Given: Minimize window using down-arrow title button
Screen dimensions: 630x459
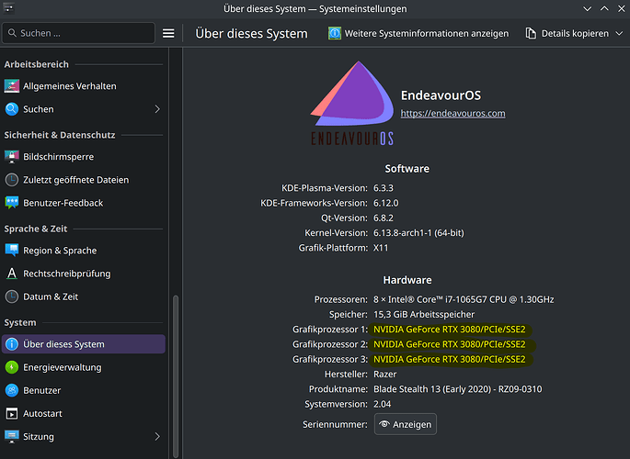Looking at the screenshot, I should (587, 9).
